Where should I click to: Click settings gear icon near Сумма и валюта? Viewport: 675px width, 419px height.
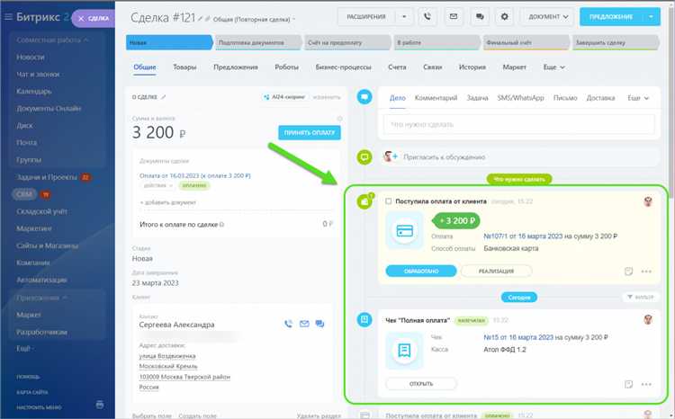pos(339,119)
